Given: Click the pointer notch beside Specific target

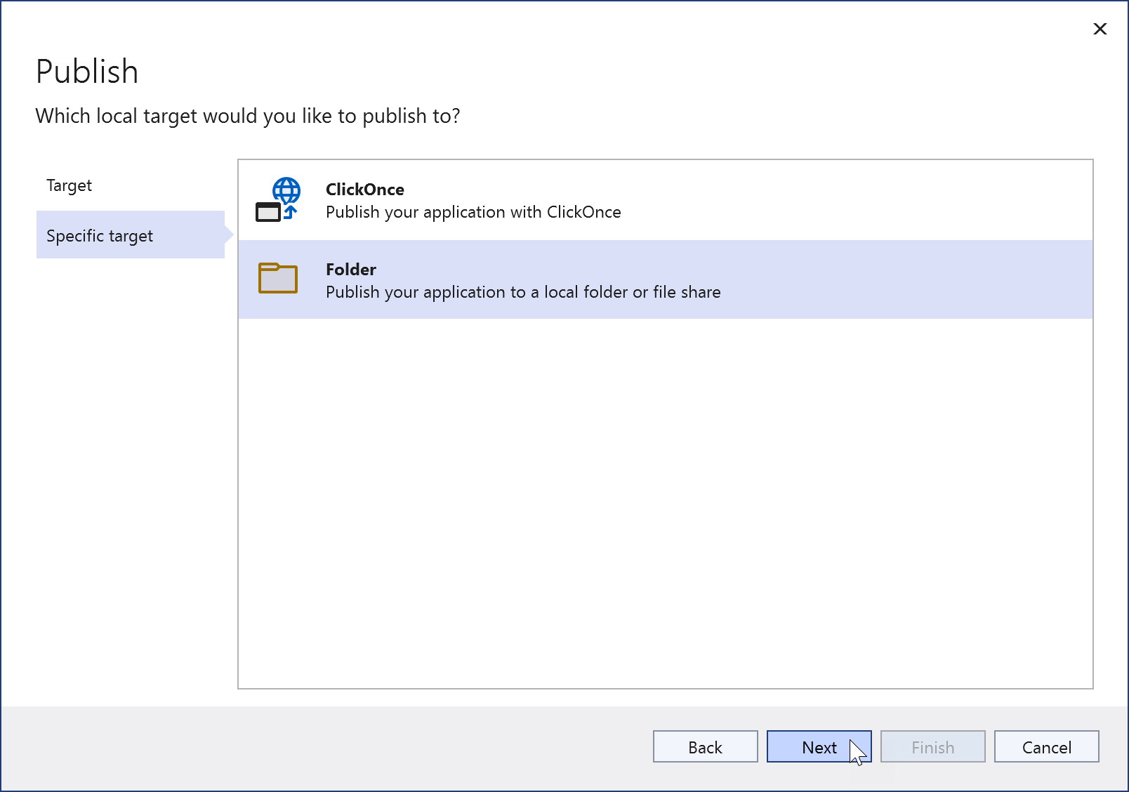Looking at the screenshot, I should [x=228, y=235].
